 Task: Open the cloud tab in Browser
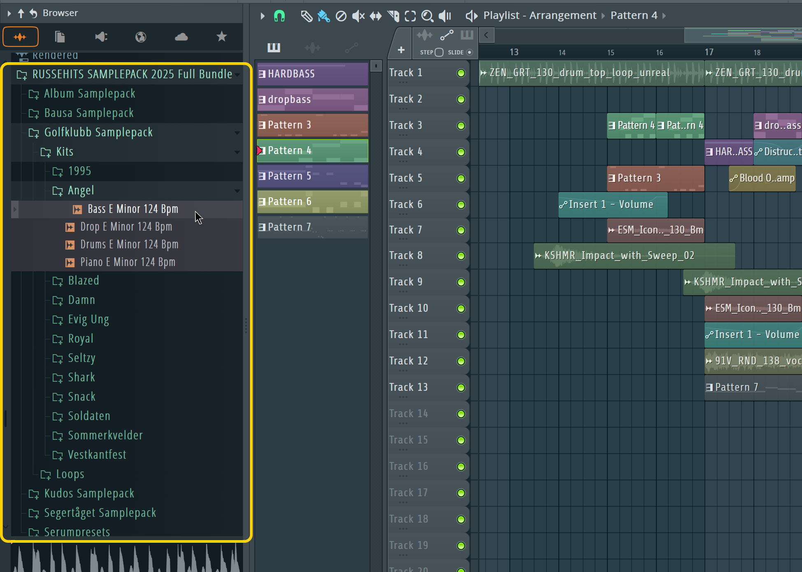tap(181, 37)
